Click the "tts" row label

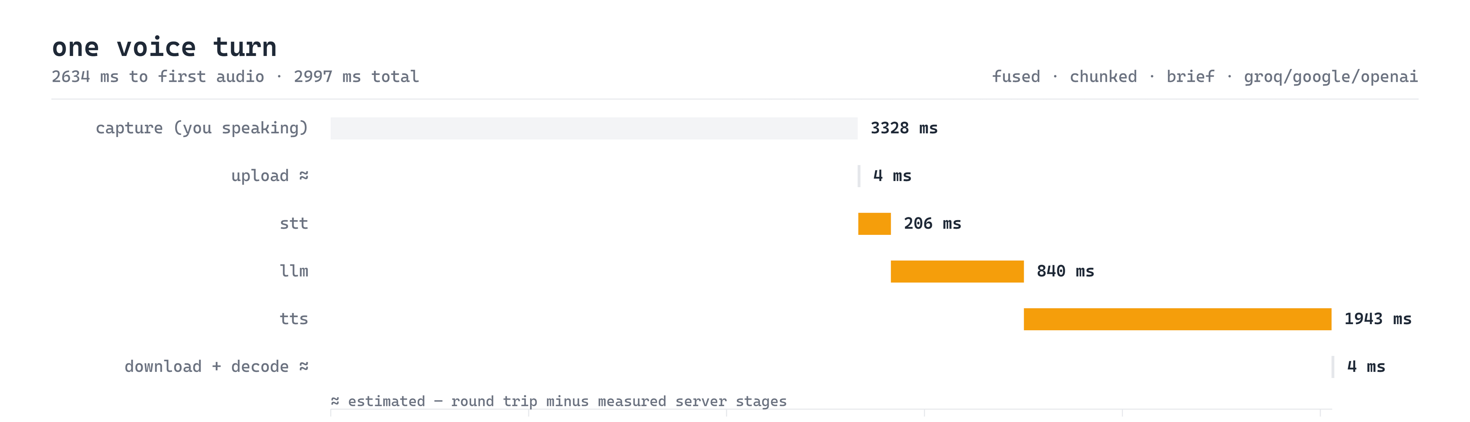coord(294,319)
